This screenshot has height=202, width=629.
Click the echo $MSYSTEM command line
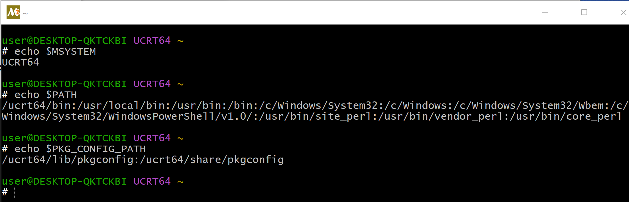[49, 52]
